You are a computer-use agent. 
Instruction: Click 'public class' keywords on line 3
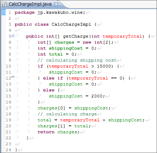pos(31,24)
